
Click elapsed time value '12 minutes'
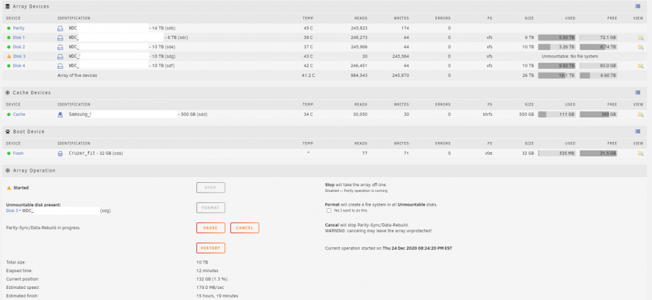pos(207,271)
